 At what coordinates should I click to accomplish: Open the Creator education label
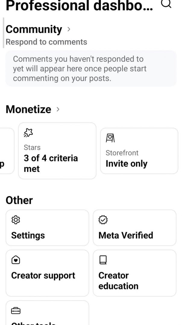tap(118, 281)
